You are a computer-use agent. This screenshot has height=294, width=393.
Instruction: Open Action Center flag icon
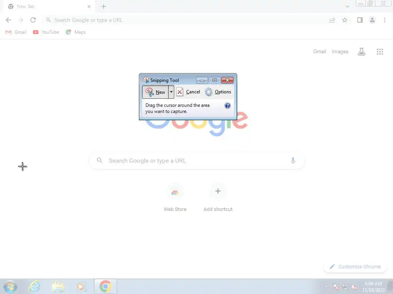(x=336, y=287)
